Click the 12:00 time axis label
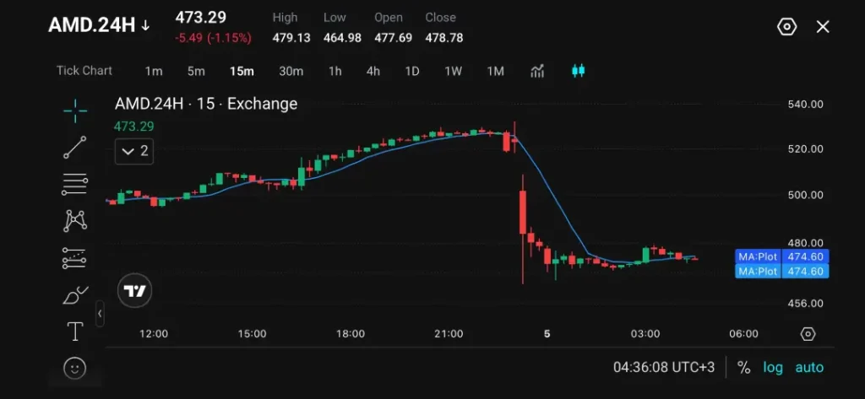Image resolution: width=865 pixels, height=399 pixels. [x=154, y=334]
